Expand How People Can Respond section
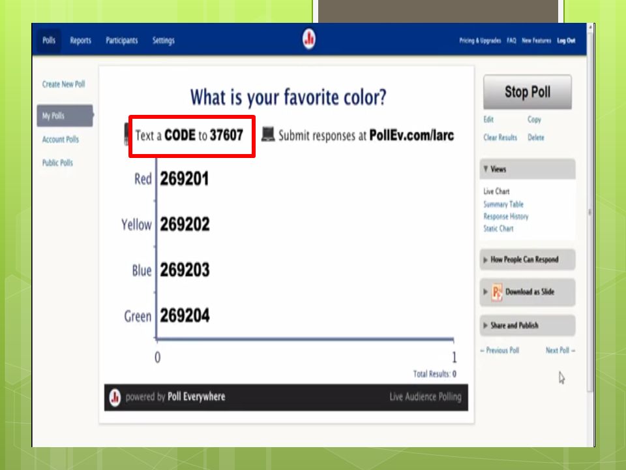Viewport: 626px width, 470px height. click(528, 259)
